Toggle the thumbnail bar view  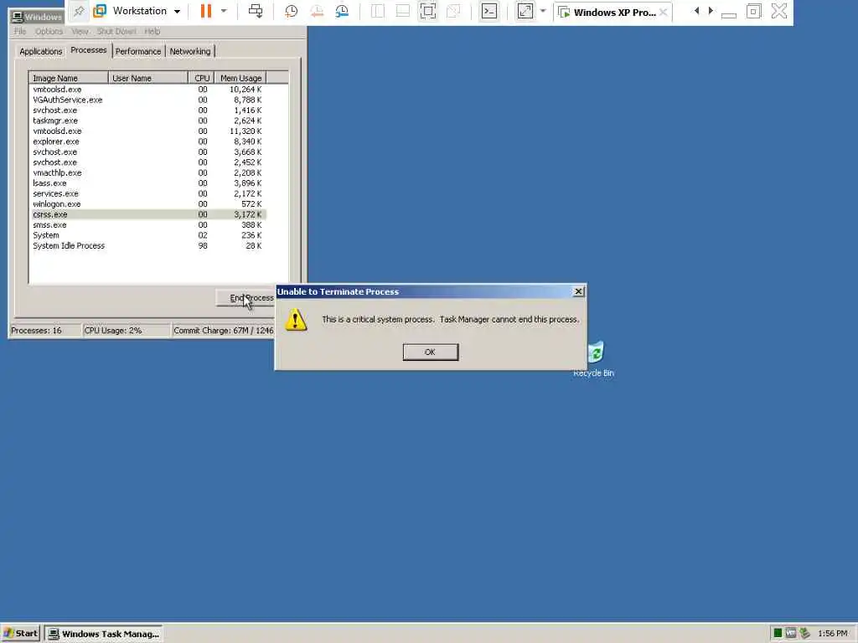click(403, 11)
